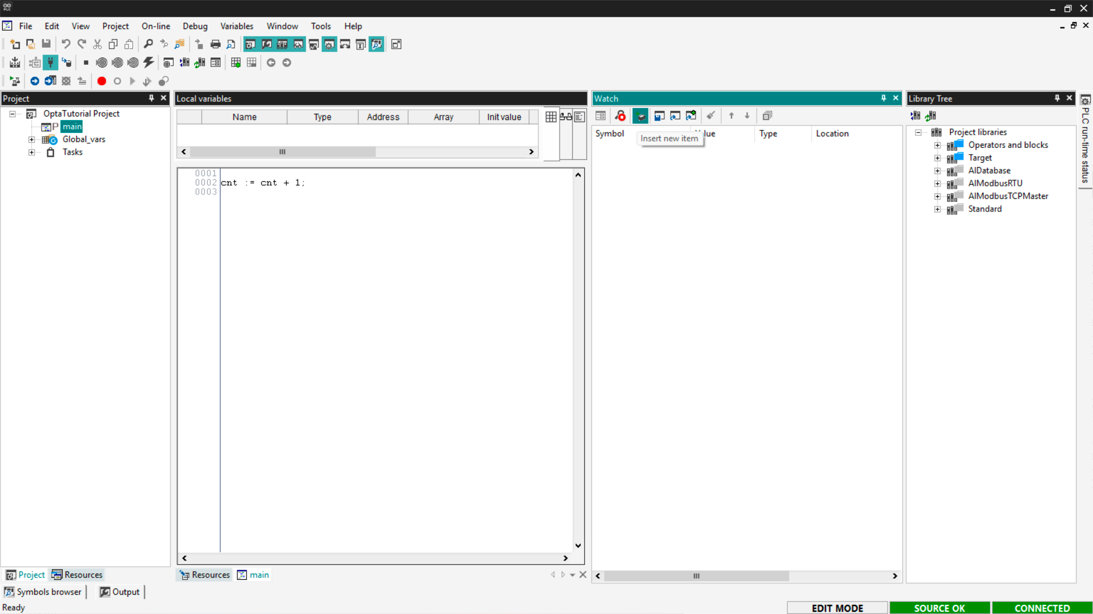Expand Operators and blocks library
Image resolution: width=1093 pixels, height=614 pixels.
pyautogui.click(x=937, y=146)
